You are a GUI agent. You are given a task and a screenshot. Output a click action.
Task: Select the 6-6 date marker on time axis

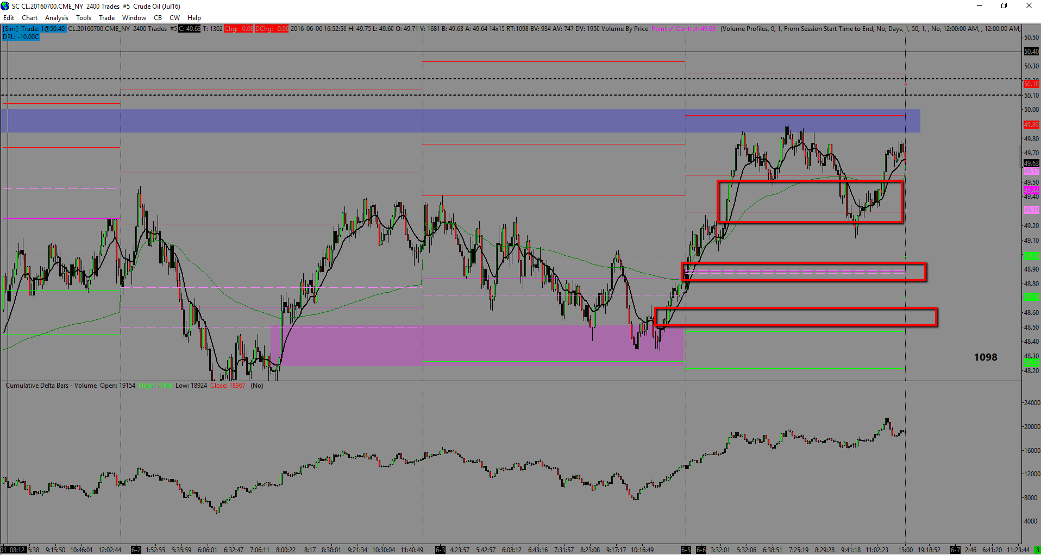click(701, 550)
